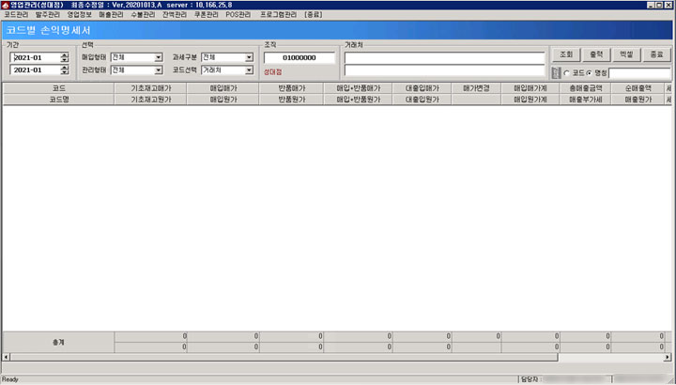Click the 매출원가 column header
The height and width of the screenshot is (385, 676).
[638, 100]
